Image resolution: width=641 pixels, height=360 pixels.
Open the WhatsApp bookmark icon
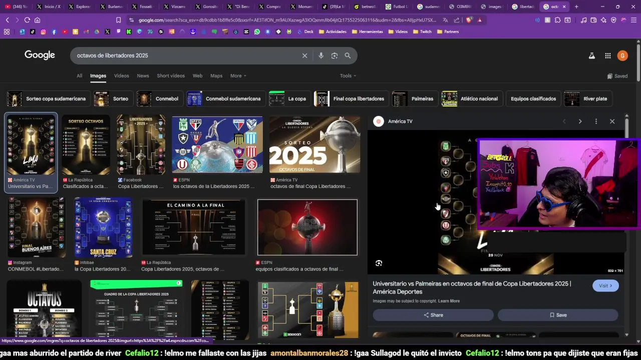(x=257, y=31)
